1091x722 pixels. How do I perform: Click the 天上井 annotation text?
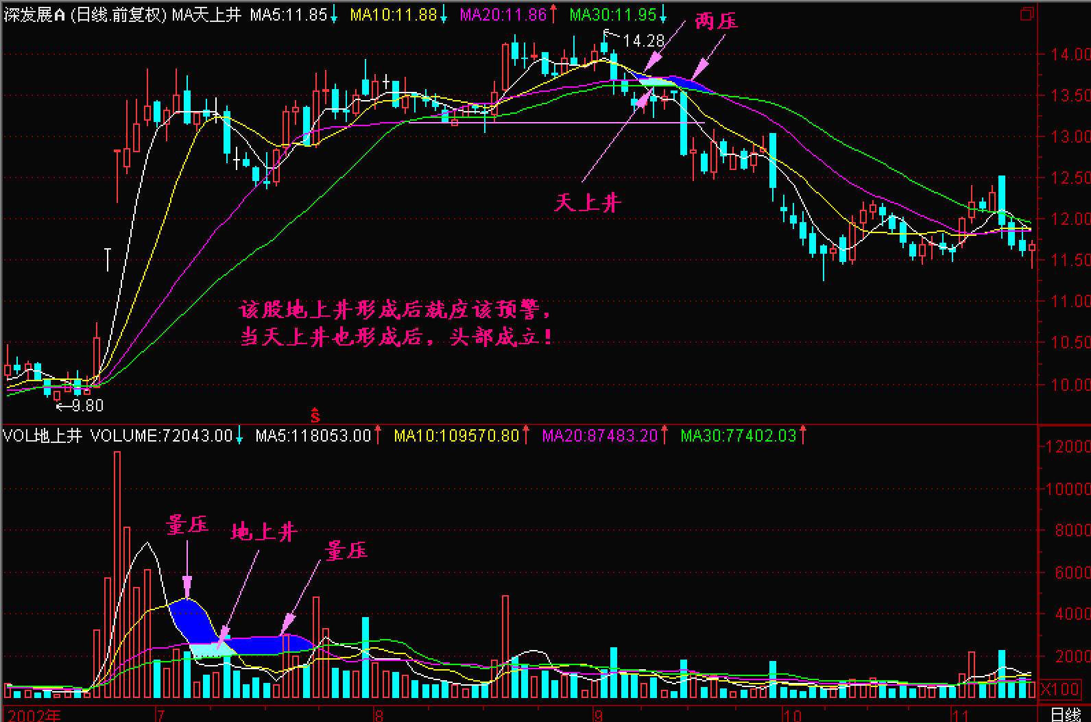(x=587, y=202)
